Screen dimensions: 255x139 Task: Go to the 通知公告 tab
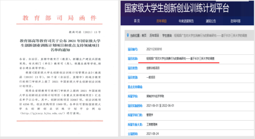[x=211, y=21]
